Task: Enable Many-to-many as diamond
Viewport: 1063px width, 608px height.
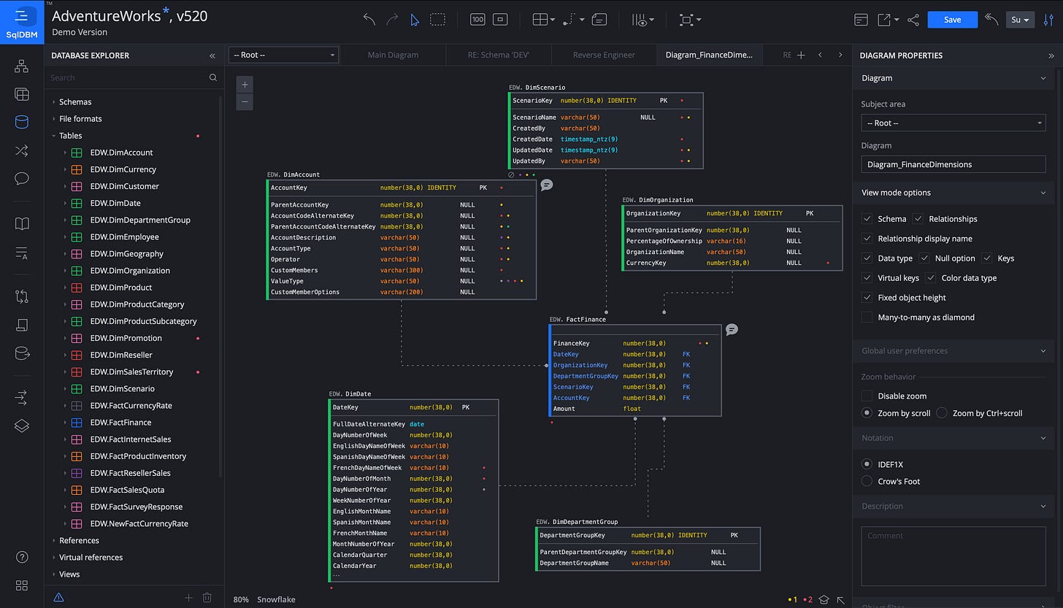Action: tap(867, 318)
